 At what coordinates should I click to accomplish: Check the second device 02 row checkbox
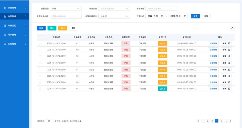click(40, 76)
